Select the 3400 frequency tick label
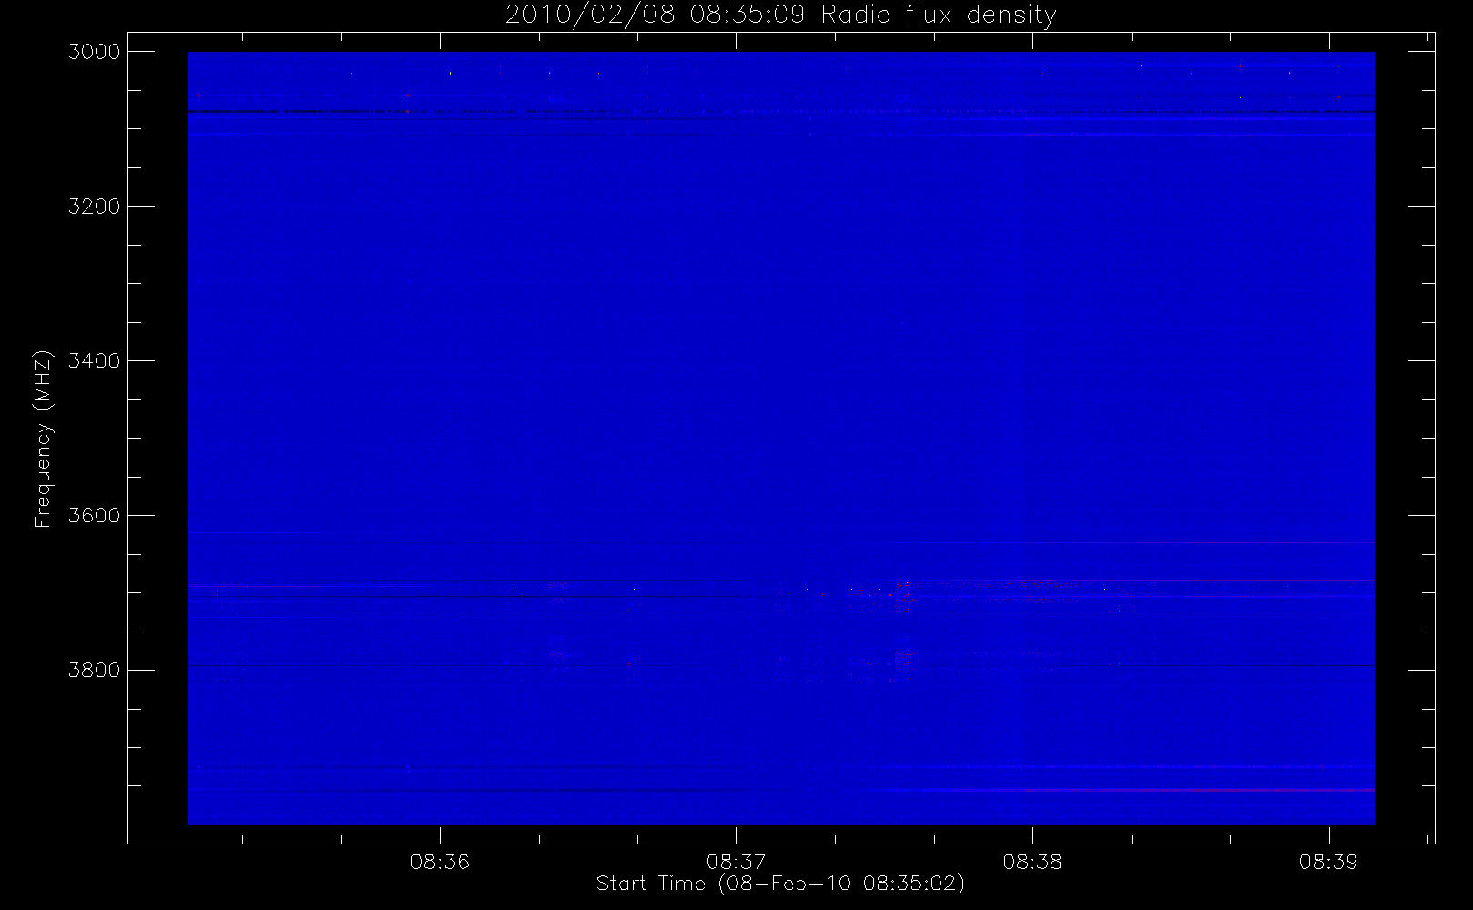Viewport: 1473px width, 910px height. click(x=95, y=361)
